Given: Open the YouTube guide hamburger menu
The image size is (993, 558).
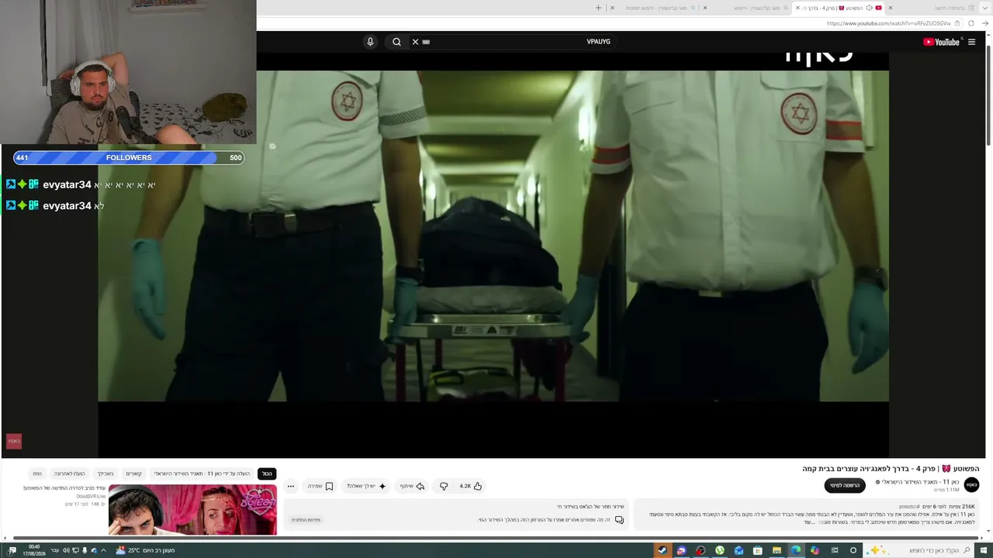Looking at the screenshot, I should click(x=971, y=42).
